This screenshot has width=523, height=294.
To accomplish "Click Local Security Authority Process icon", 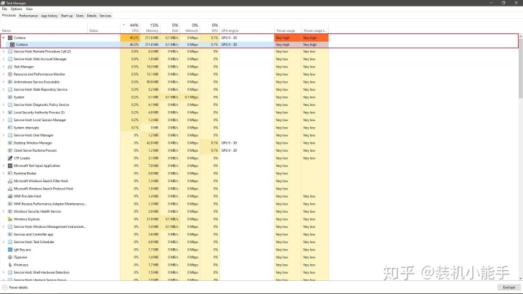I will 10,113.
